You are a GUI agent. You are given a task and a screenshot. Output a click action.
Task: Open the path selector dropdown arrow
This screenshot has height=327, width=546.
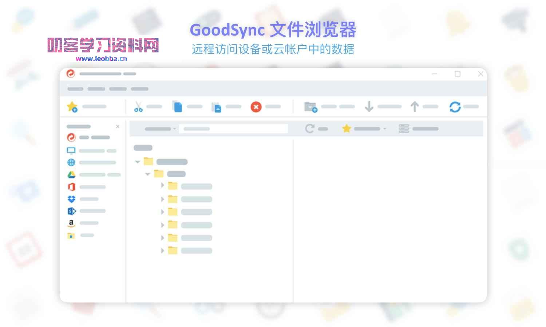(x=174, y=129)
